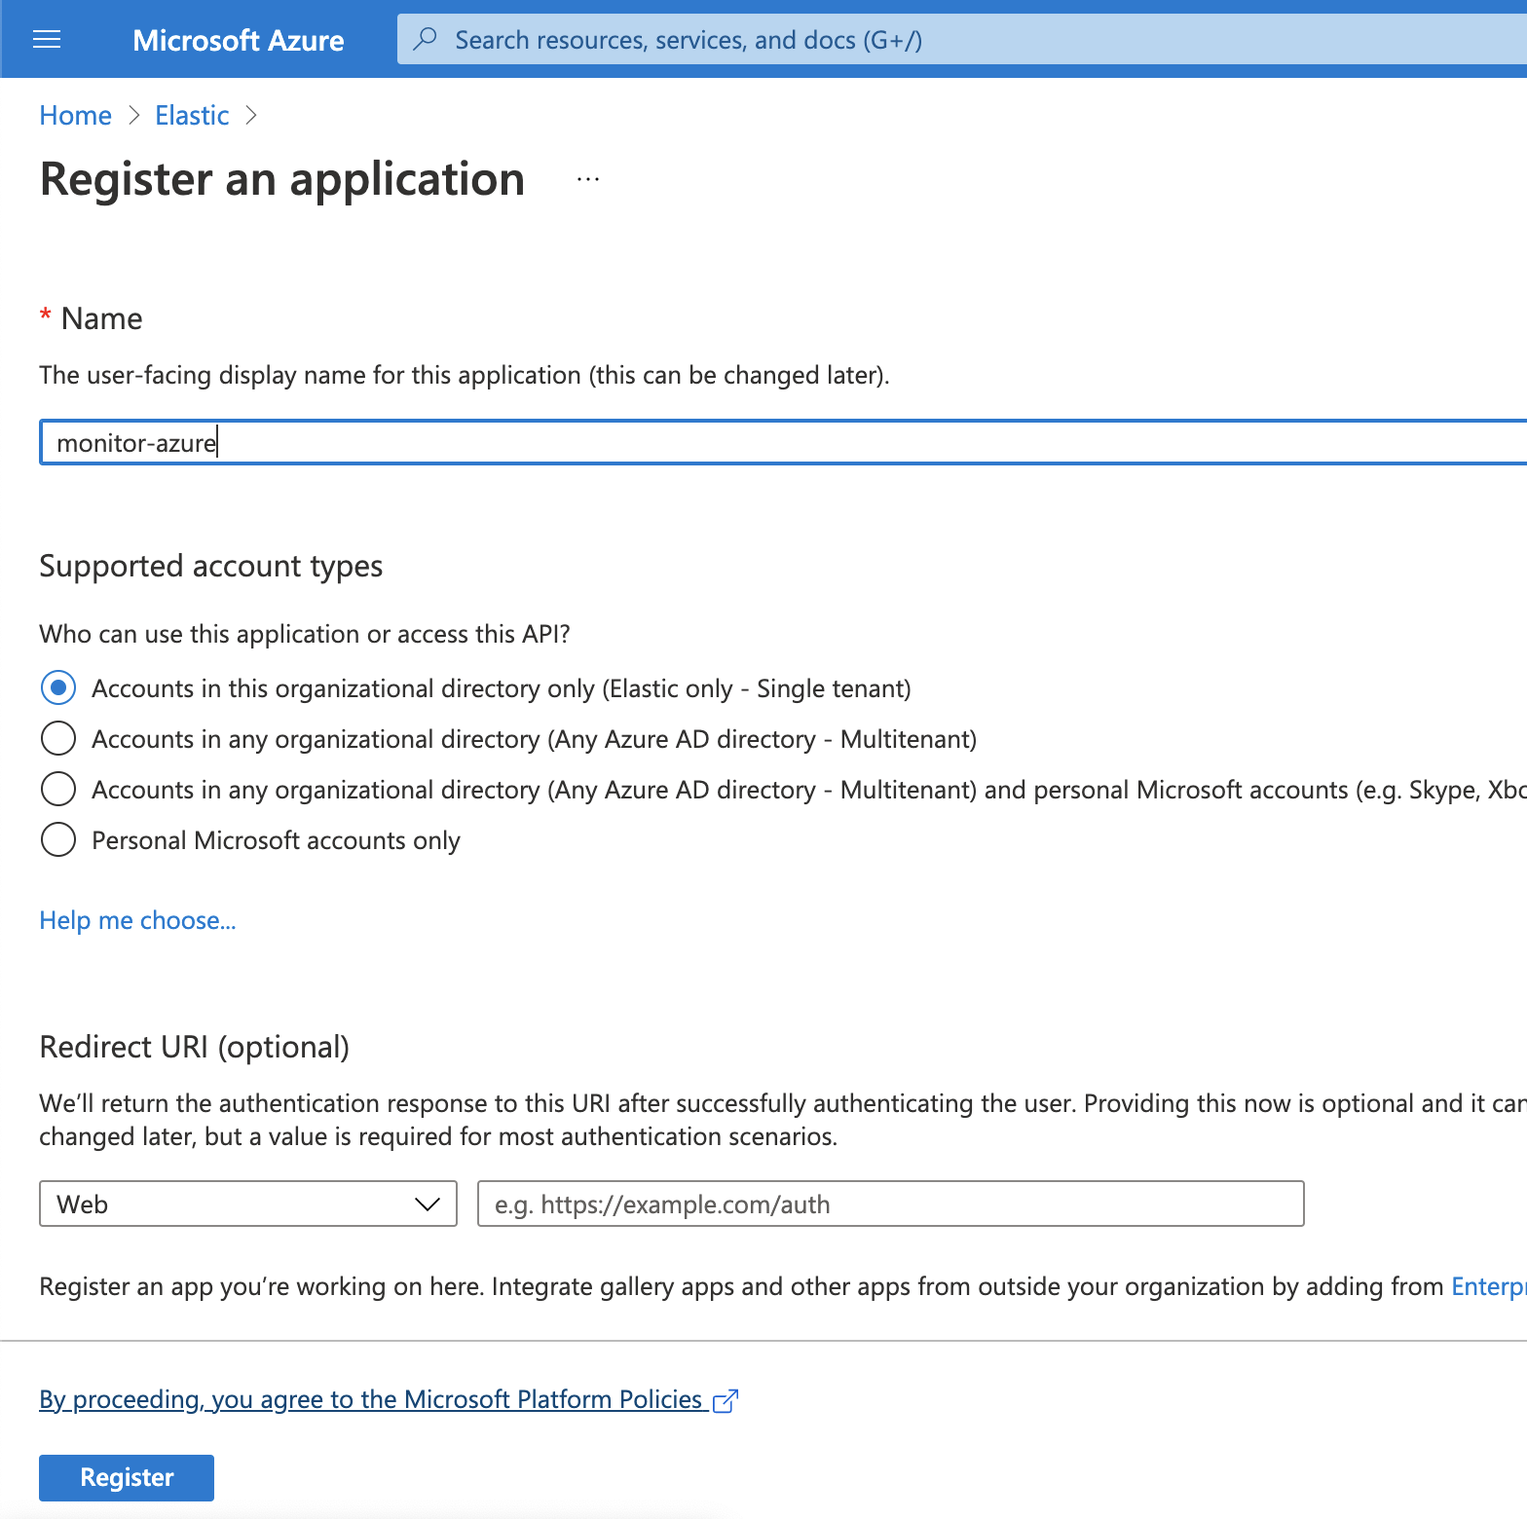Choose Multitenant and personal Microsoft accounts option

coord(58,789)
